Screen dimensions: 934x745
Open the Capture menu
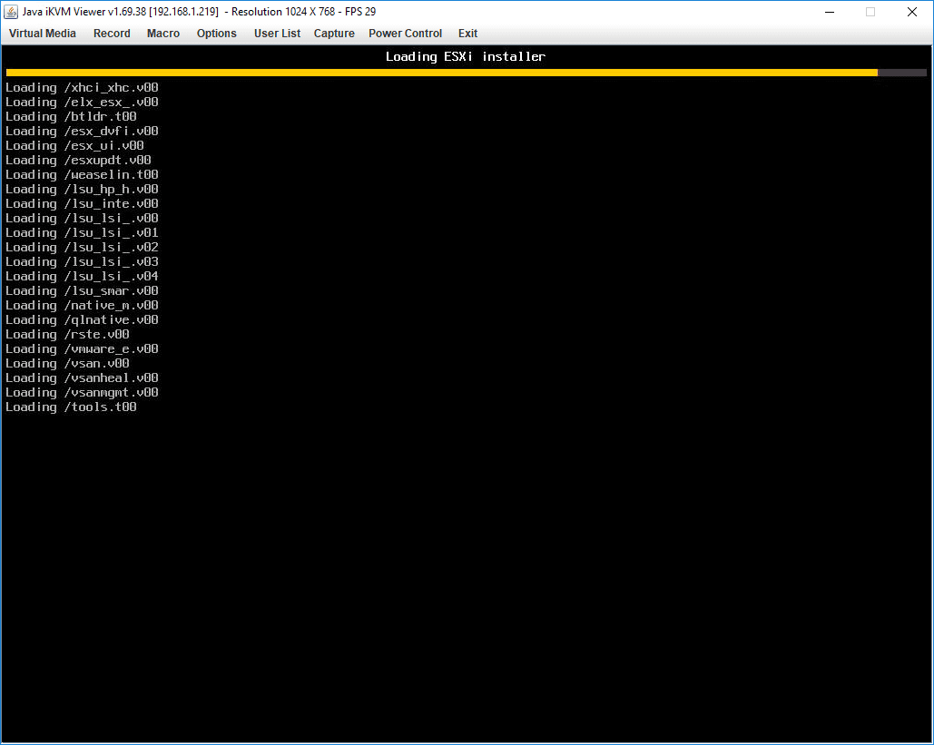point(334,34)
